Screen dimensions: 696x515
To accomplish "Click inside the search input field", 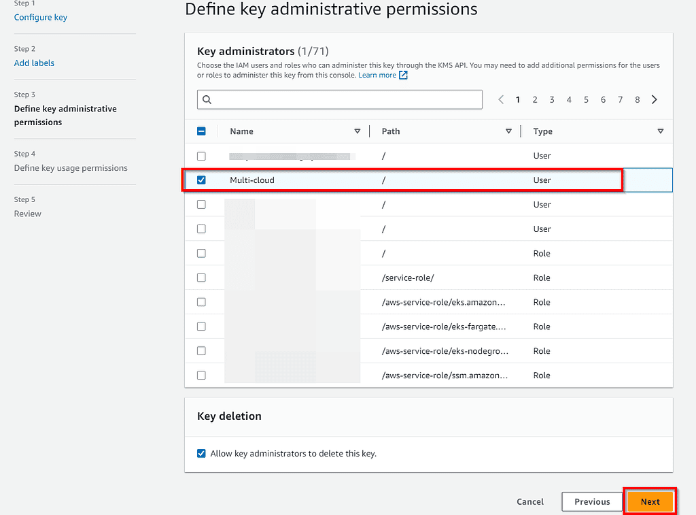I will click(340, 99).
